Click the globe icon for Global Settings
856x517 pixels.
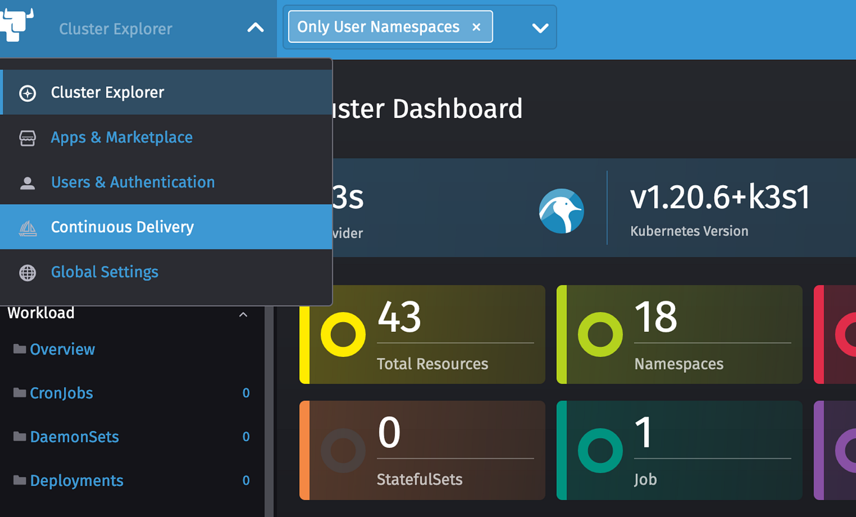pyautogui.click(x=28, y=273)
